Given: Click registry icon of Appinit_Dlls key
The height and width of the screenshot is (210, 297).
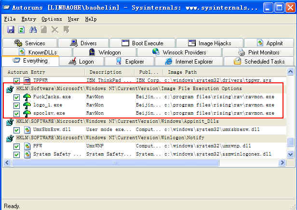Looking at the screenshot, I should (x=10, y=122).
